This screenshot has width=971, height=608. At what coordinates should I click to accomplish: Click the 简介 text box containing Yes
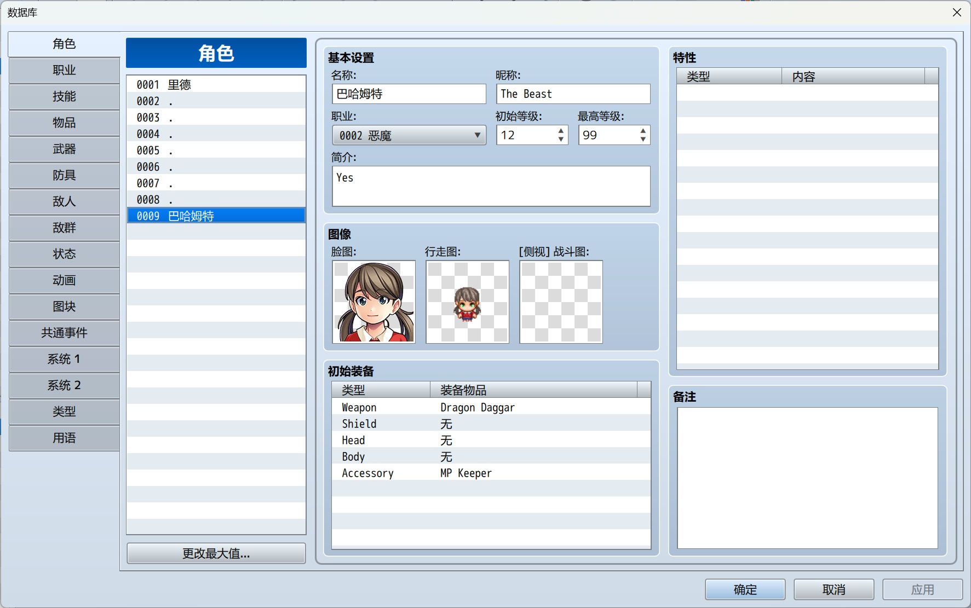point(491,186)
